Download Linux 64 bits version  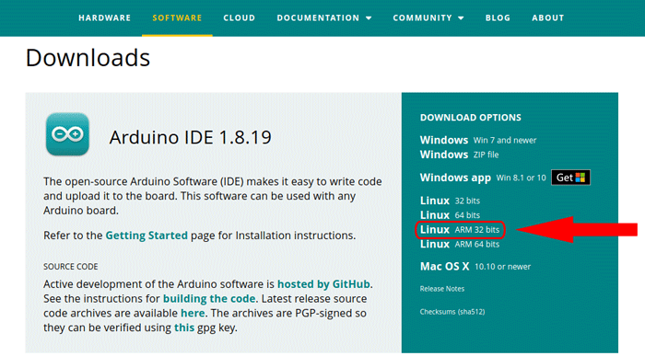tap(450, 214)
